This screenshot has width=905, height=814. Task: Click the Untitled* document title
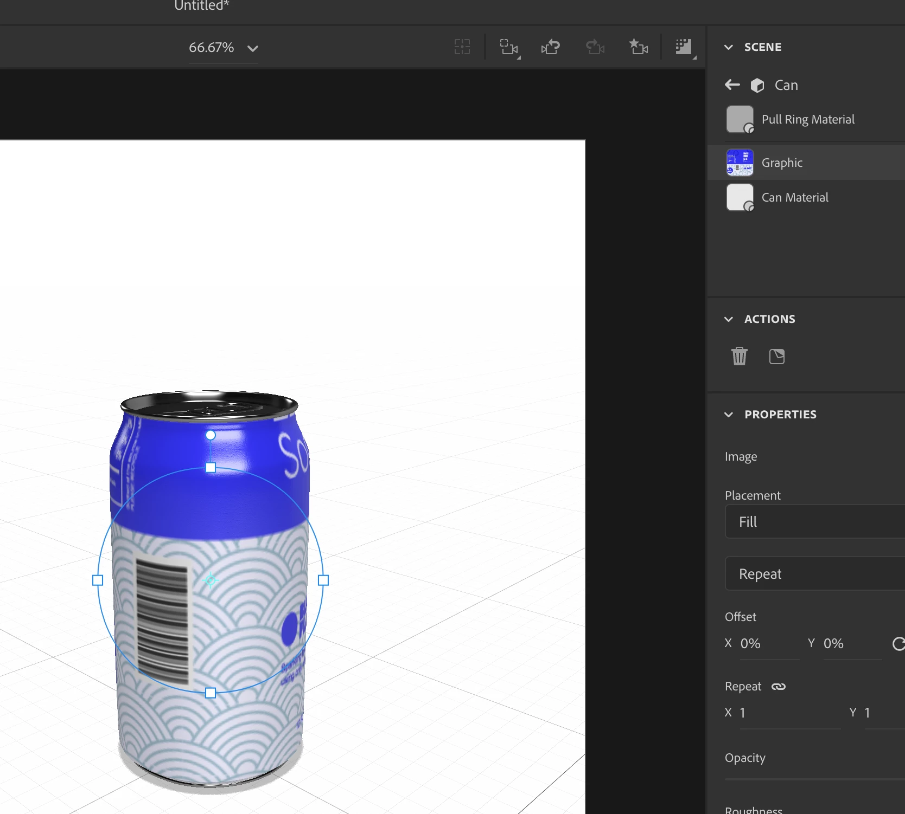pos(202,6)
